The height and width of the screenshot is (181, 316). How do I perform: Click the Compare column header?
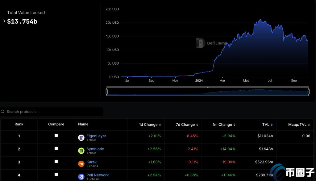(56, 124)
